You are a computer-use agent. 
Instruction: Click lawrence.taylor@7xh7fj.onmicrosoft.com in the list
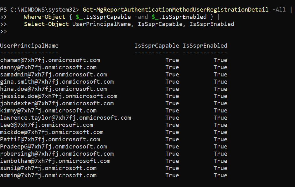[x=65, y=118]
